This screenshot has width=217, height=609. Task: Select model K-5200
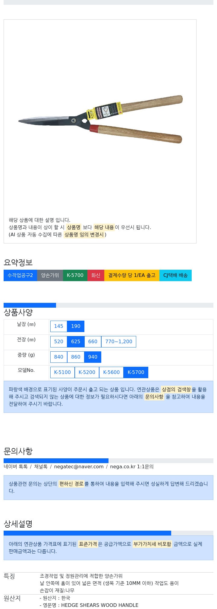click(x=87, y=372)
